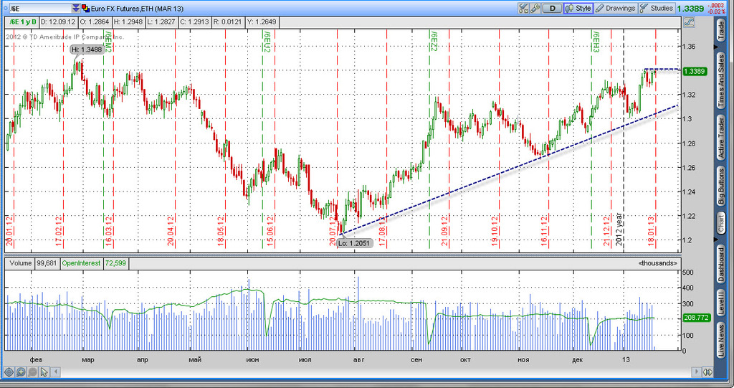Click the 15.06.12 expiration date marker
Screen dimensions: 734x388
pos(270,230)
